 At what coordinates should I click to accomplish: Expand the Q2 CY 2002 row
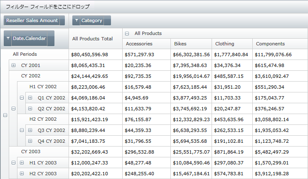pyautogui.click(x=30, y=109)
